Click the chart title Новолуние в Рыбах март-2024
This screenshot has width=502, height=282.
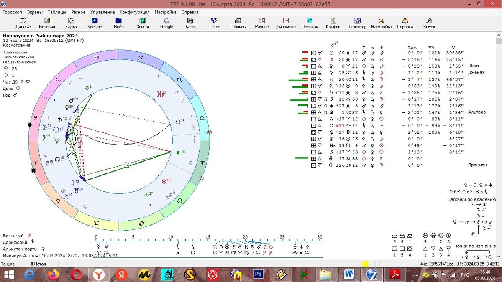pyautogui.click(x=40, y=36)
